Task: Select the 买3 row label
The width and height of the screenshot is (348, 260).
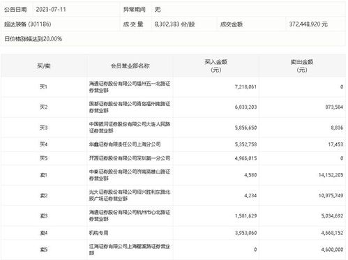Action: click(43, 128)
